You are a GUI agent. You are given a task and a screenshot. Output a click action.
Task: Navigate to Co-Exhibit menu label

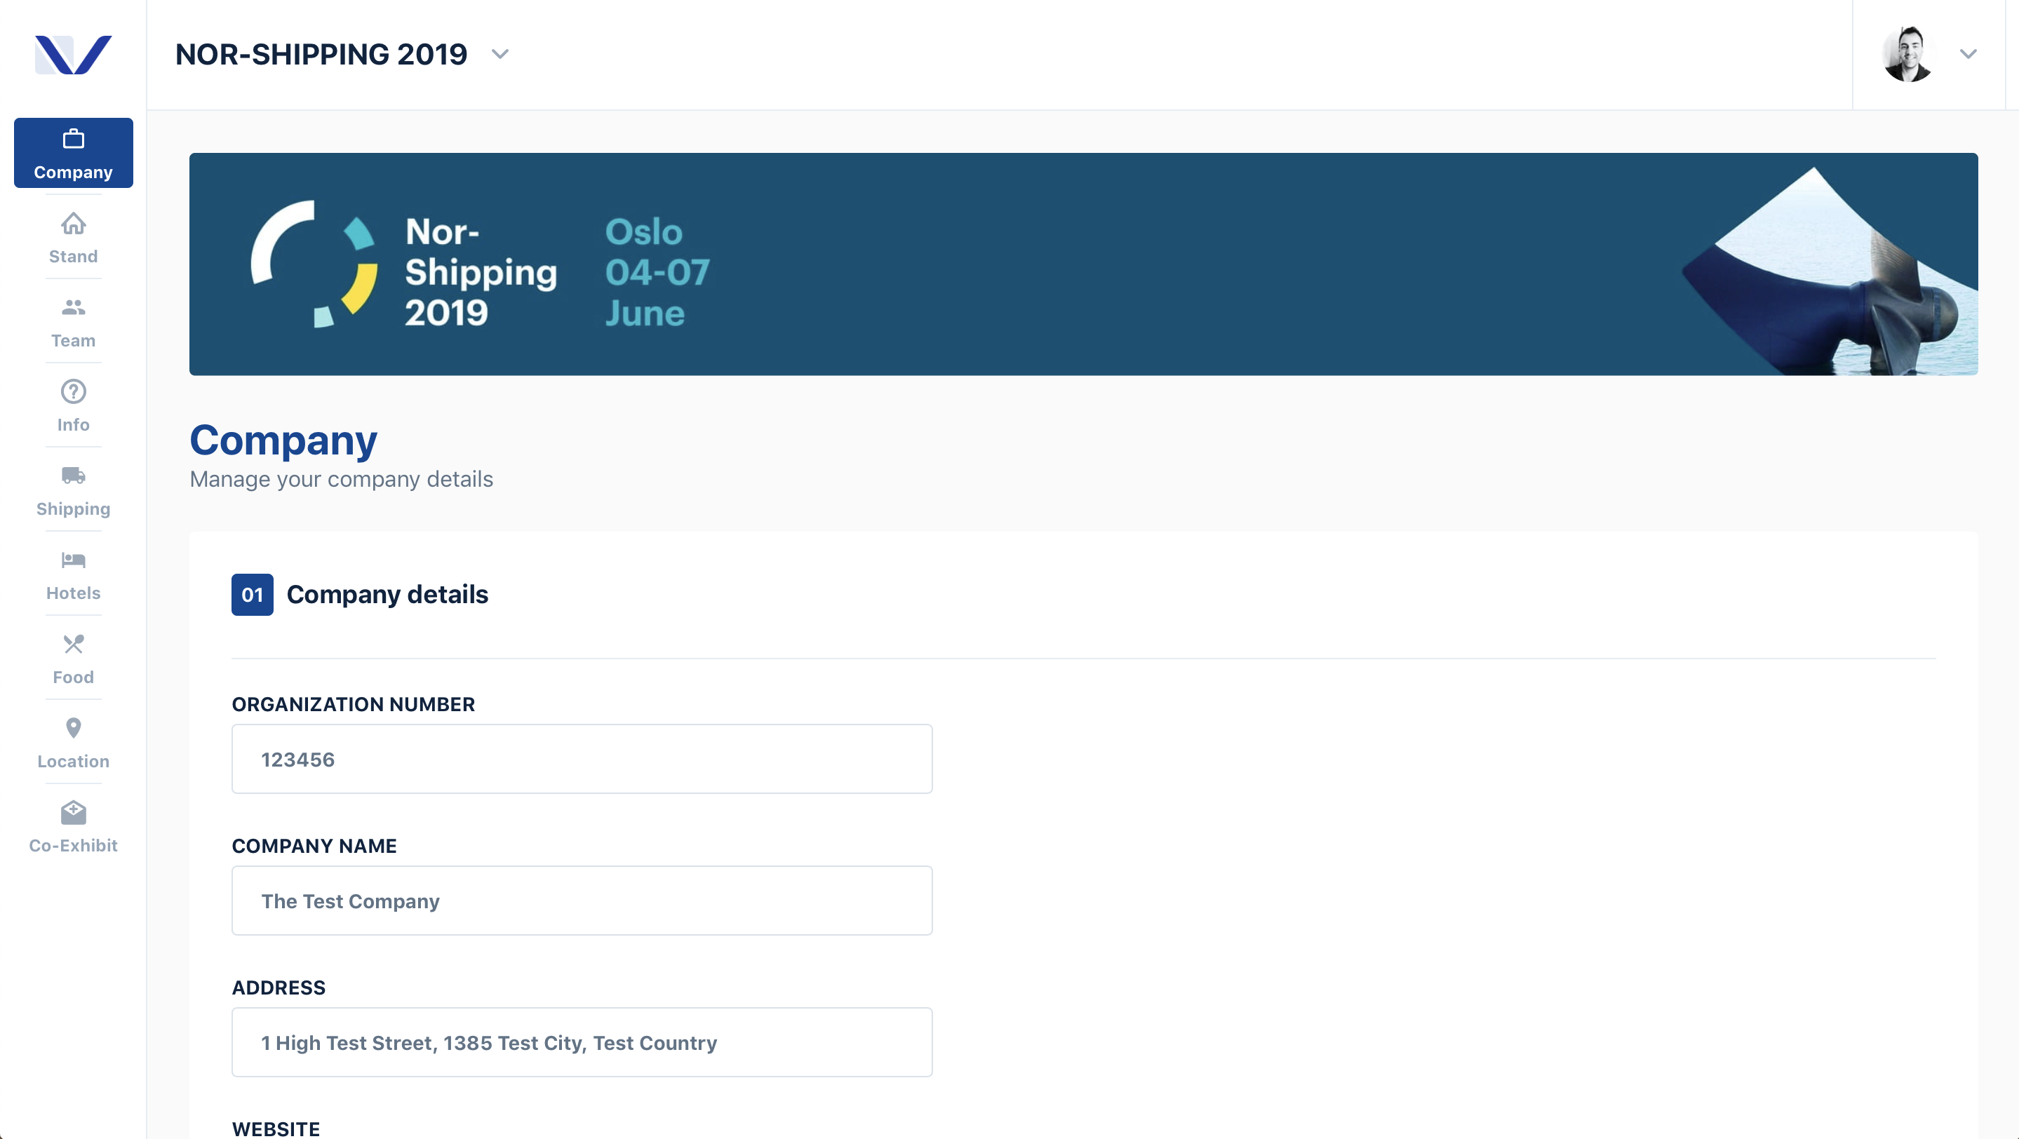tap(73, 845)
